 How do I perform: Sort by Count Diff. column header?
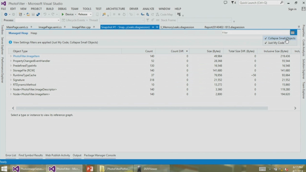(172, 51)
